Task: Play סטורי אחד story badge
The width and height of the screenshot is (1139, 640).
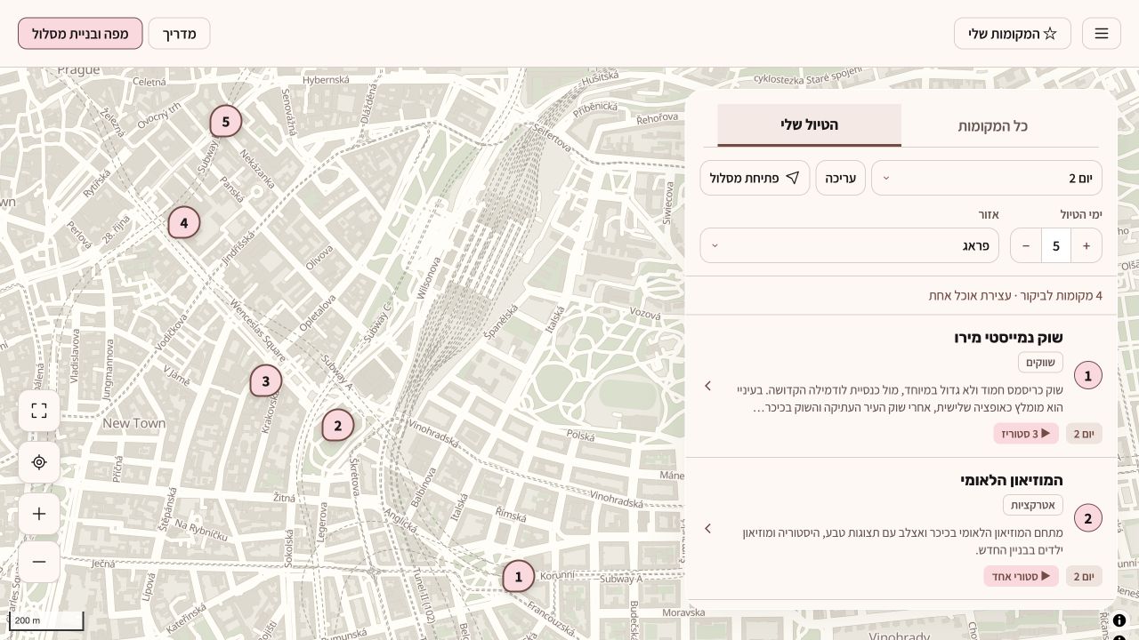Action: pyautogui.click(x=1021, y=576)
